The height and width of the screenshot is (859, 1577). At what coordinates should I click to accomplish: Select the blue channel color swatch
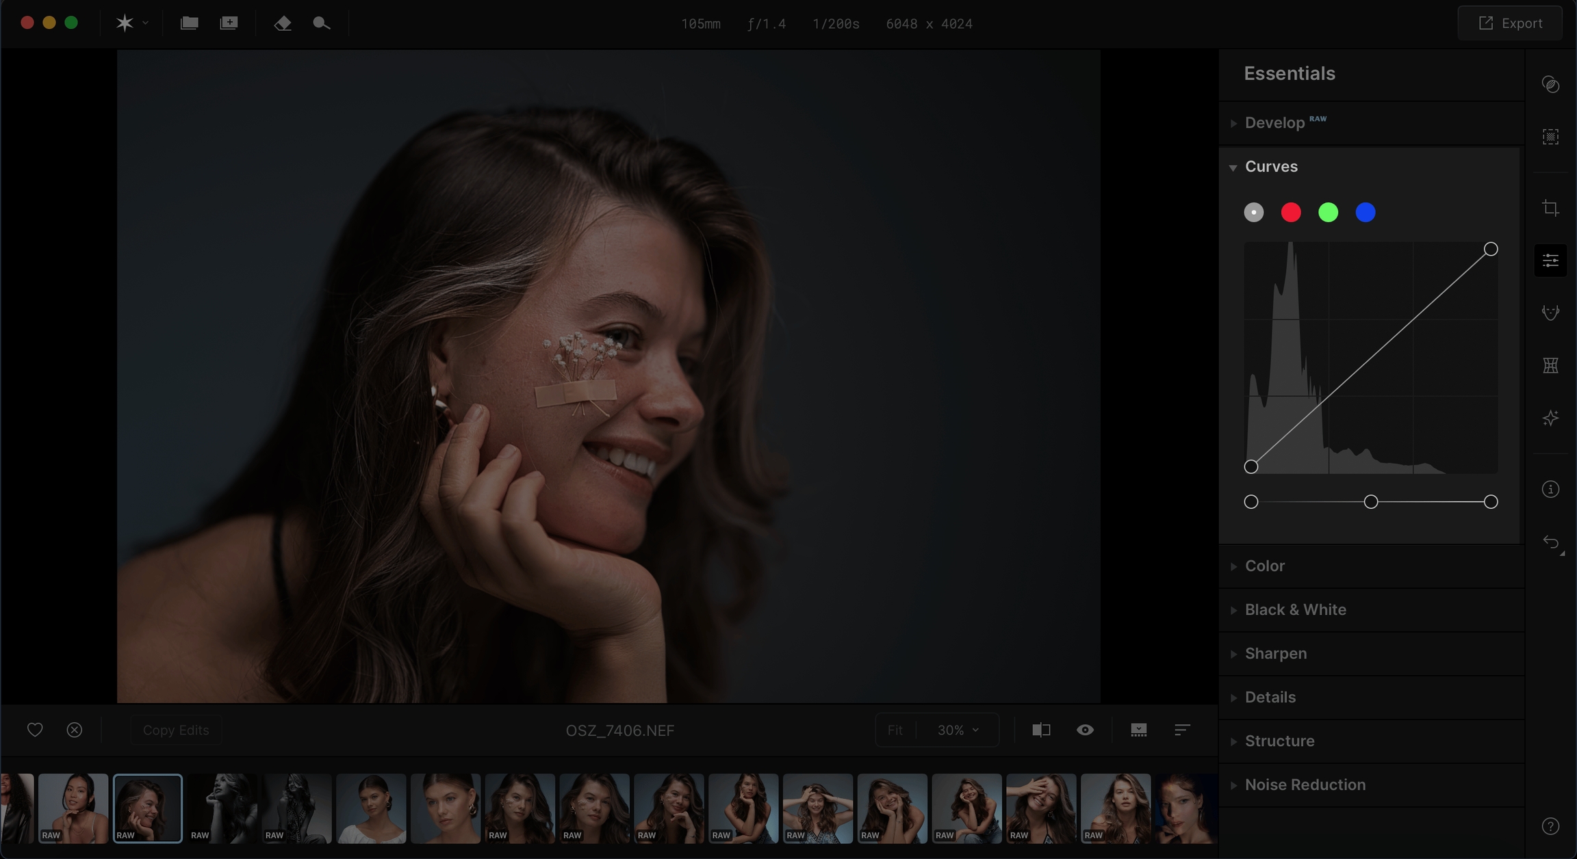point(1366,213)
